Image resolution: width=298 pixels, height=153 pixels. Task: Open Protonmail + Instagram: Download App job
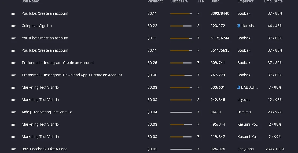[72, 75]
